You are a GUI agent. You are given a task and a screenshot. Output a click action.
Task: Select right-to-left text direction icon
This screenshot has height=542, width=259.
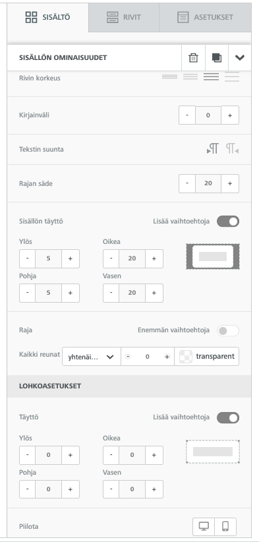pos(233,149)
